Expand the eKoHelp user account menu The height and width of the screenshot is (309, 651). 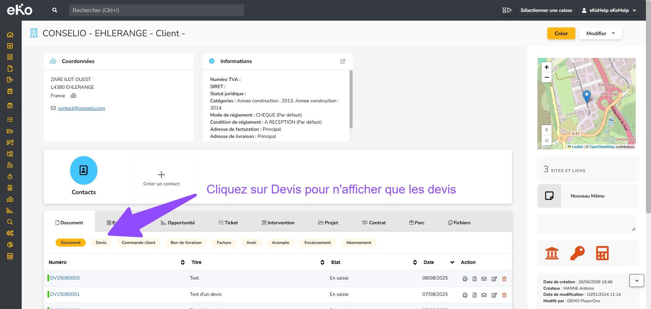pos(609,10)
